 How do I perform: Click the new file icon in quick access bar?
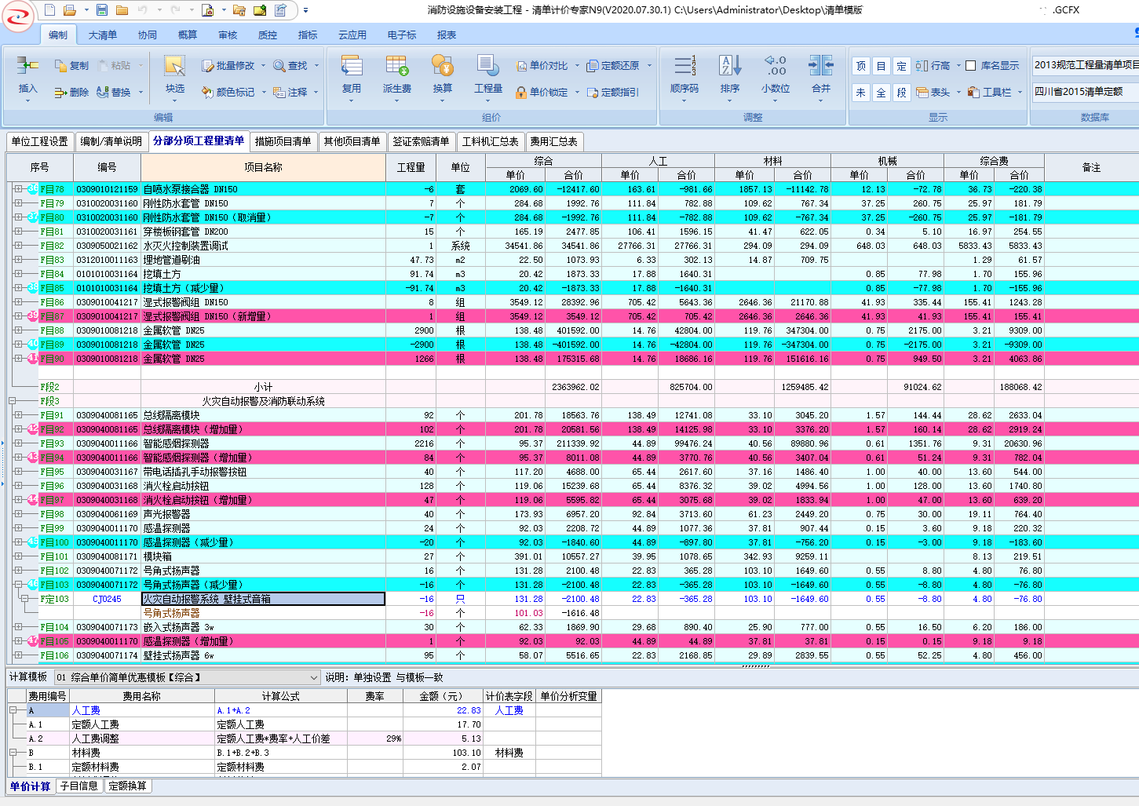(x=50, y=10)
